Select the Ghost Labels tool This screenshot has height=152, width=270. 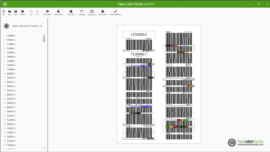point(103,12)
